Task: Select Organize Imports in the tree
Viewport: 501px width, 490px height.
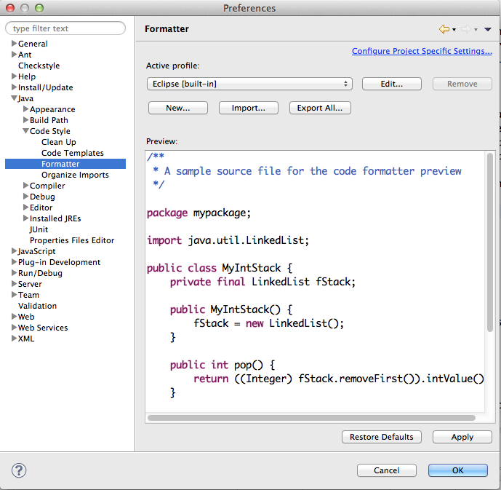Action: (75, 175)
